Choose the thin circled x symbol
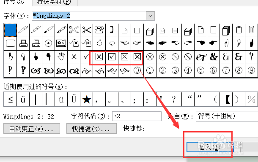The width and height of the screenshot is (258, 162). point(150,57)
